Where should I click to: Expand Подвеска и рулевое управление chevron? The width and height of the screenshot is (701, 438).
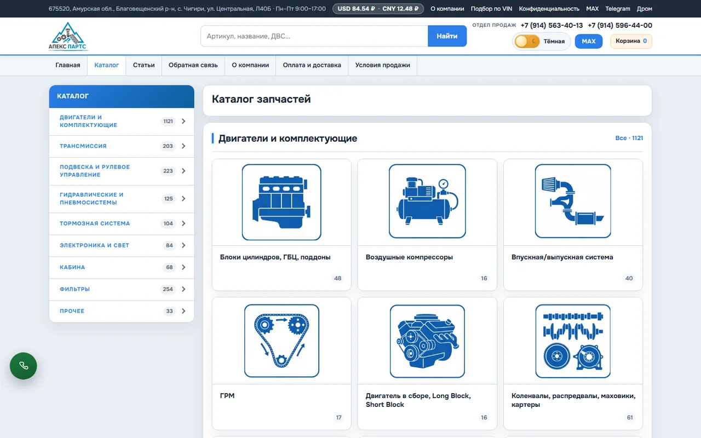(x=183, y=171)
